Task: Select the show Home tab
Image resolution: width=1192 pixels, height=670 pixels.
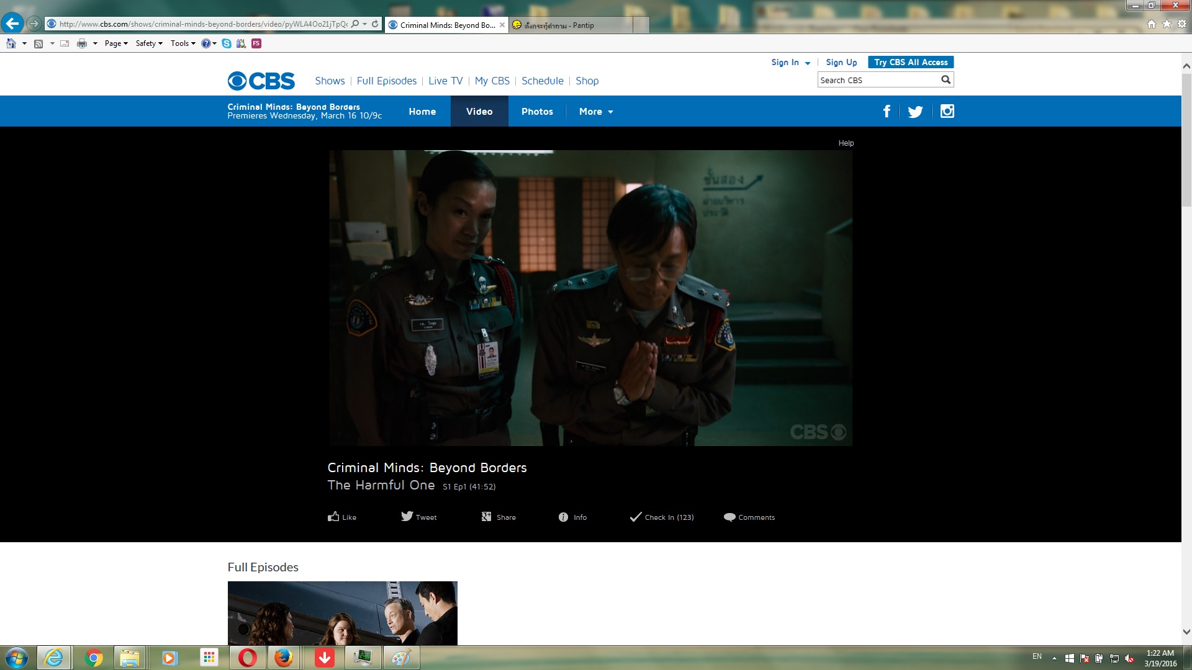Action: coord(422,112)
